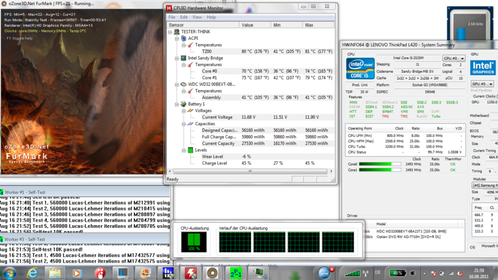Open the Edit menu in Hardware Monitor

coord(184,17)
